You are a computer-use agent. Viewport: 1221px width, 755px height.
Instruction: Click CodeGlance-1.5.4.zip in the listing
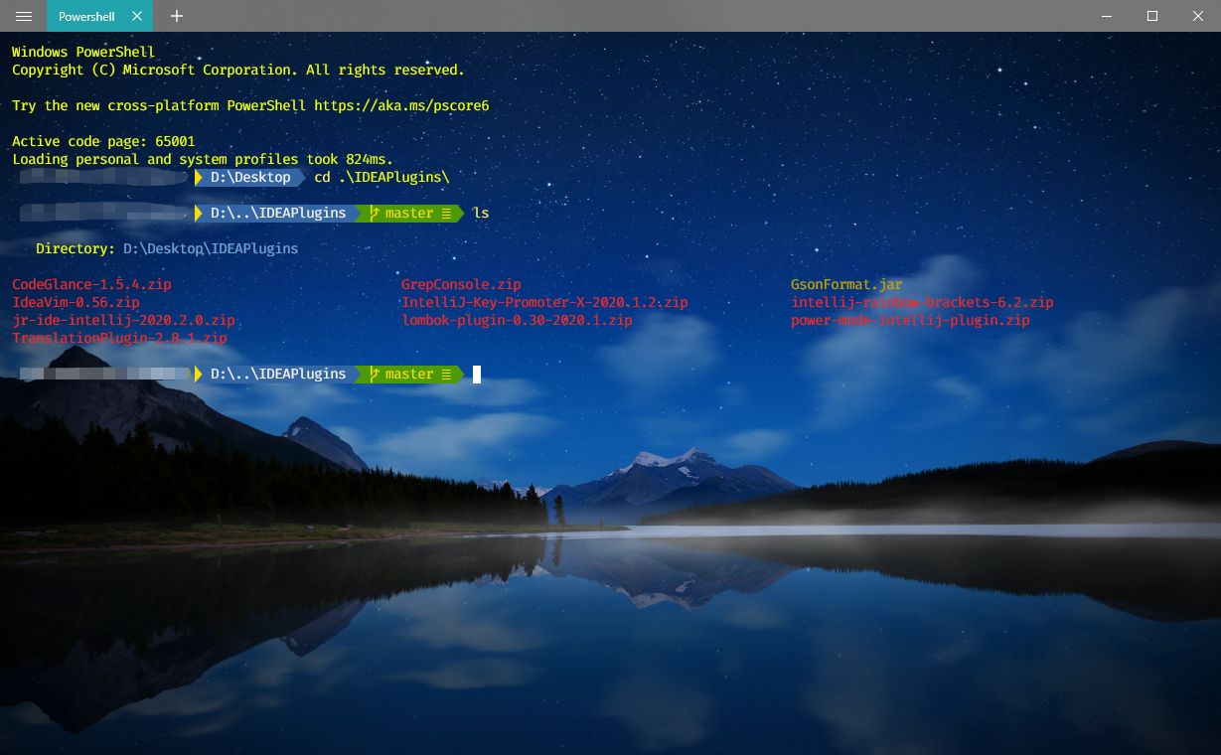point(91,285)
